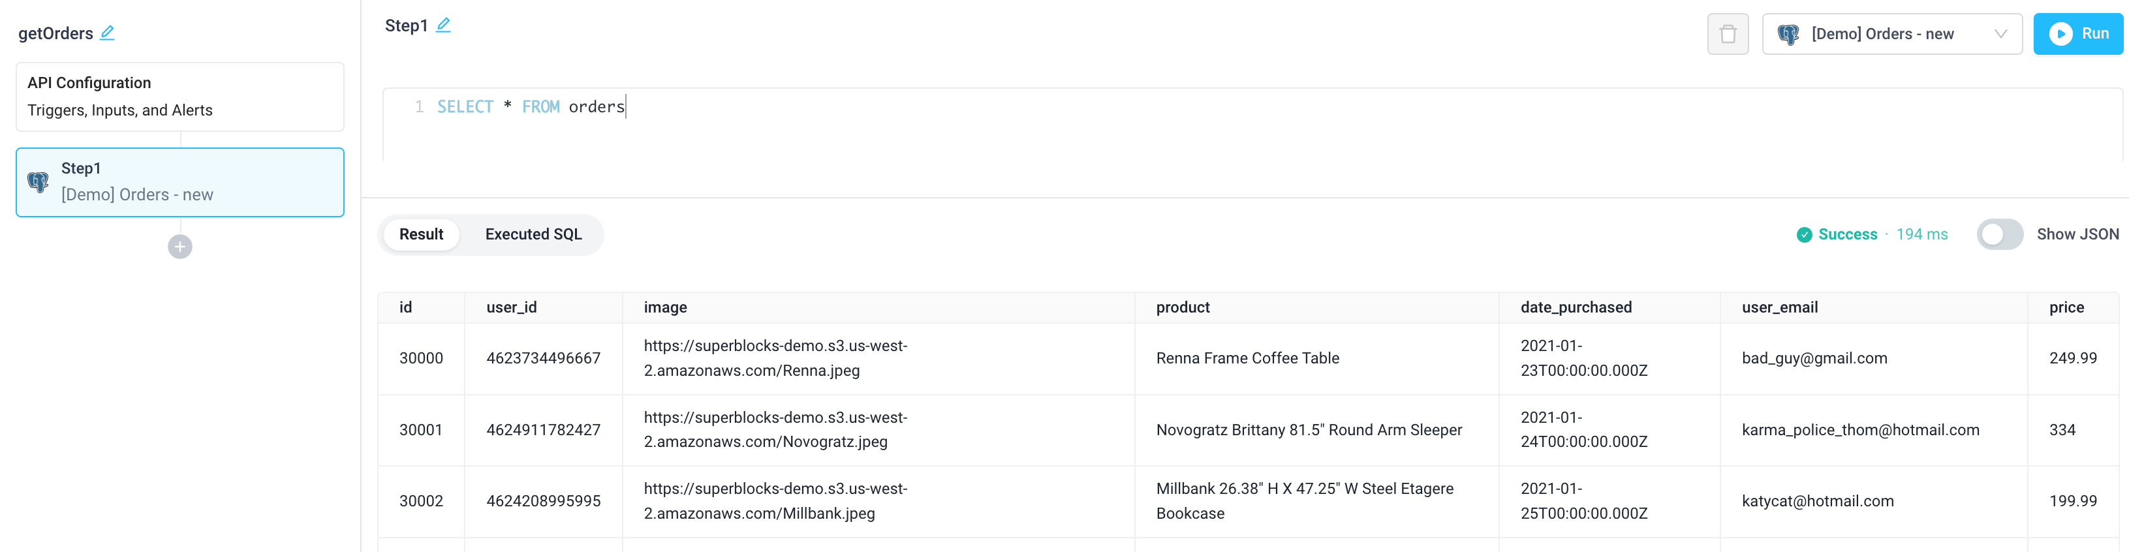The height and width of the screenshot is (552, 2129).
Task: Click the play icon inside Run button
Action: click(2060, 33)
